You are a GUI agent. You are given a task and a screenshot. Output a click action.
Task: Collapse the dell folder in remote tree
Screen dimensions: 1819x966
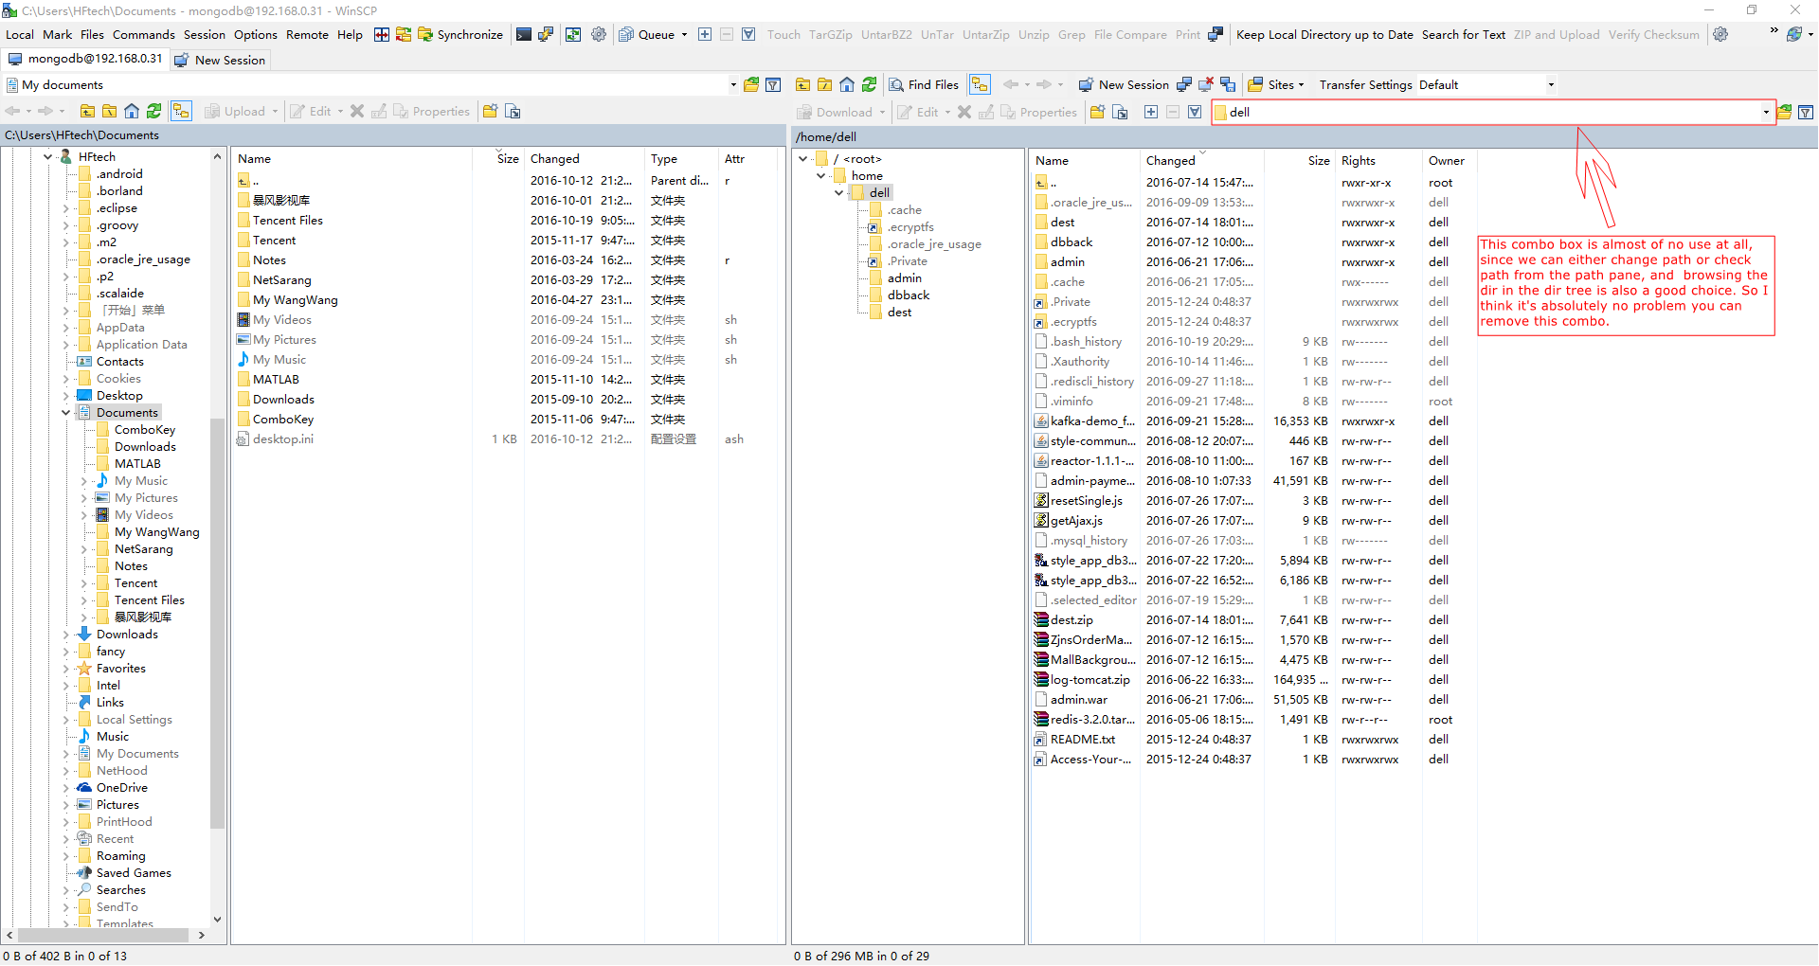click(x=839, y=193)
